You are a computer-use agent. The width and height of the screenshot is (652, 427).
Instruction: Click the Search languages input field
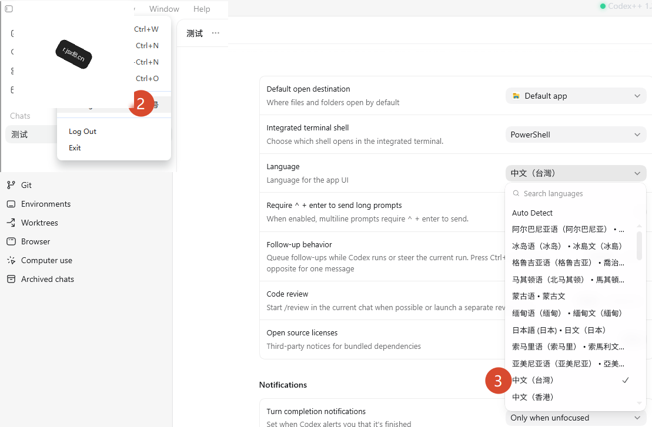576,194
